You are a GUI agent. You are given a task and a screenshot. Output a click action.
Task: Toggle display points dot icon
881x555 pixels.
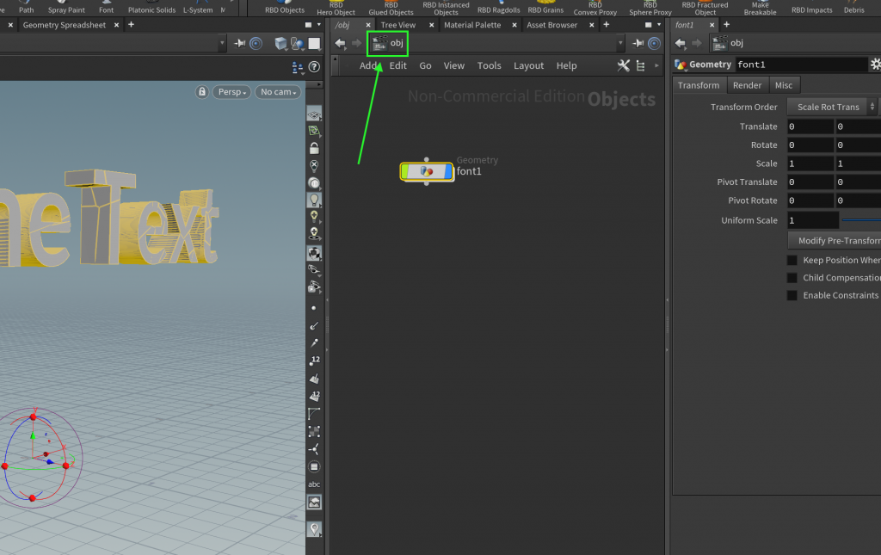pyautogui.click(x=313, y=308)
